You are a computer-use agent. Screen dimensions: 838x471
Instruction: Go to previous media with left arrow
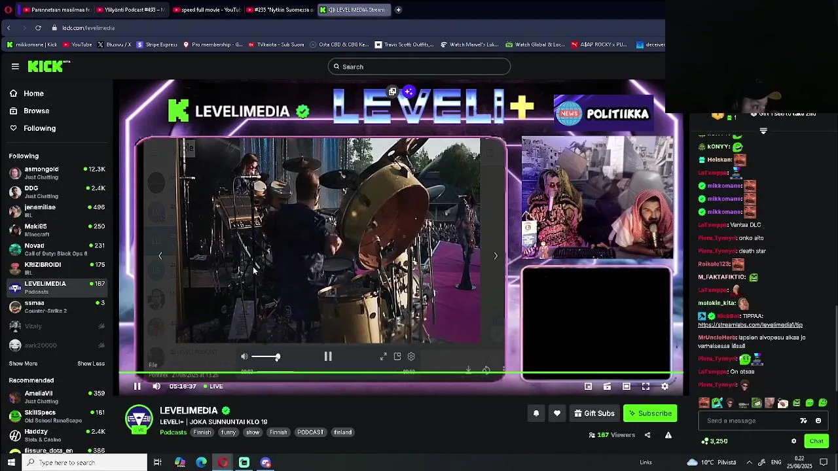[x=160, y=256]
